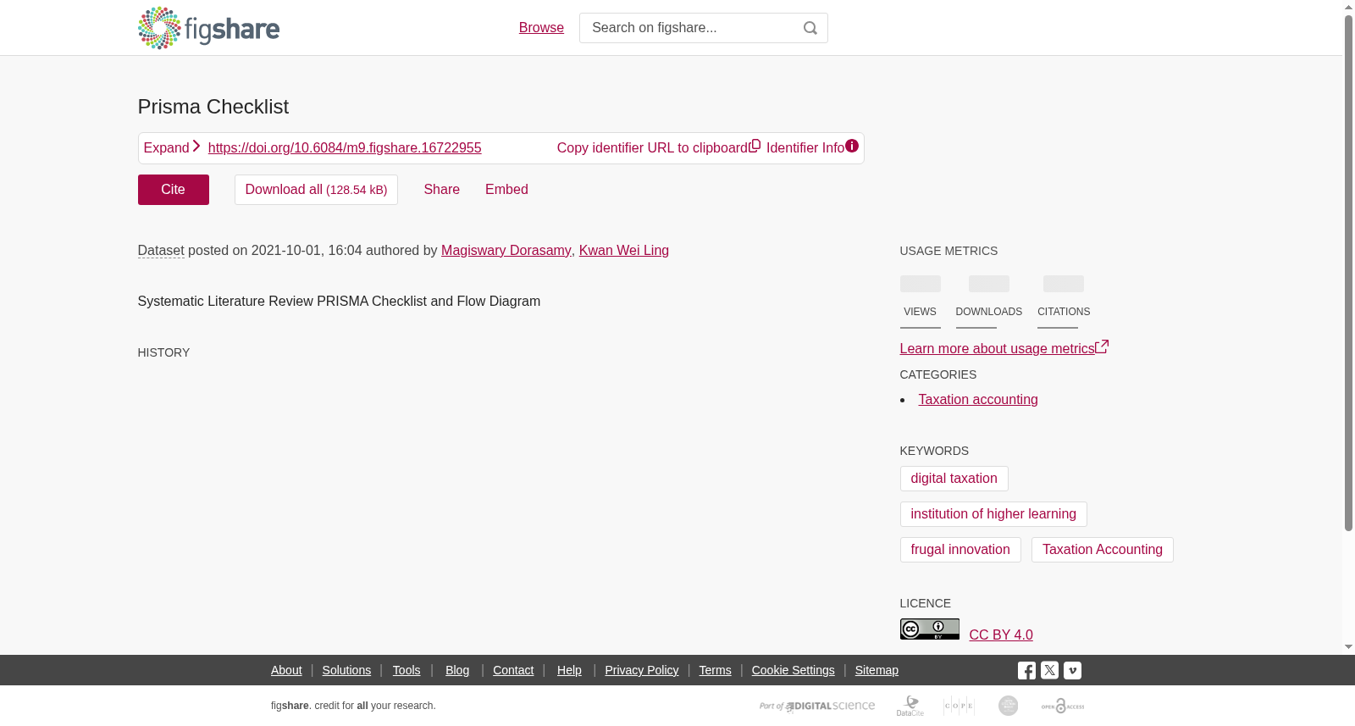Download all files (128.54 kB)

pos(316,190)
